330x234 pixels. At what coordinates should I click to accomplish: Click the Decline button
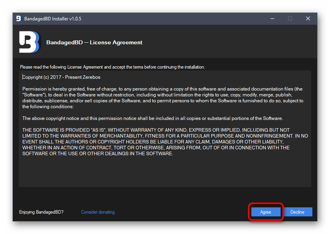297,212
